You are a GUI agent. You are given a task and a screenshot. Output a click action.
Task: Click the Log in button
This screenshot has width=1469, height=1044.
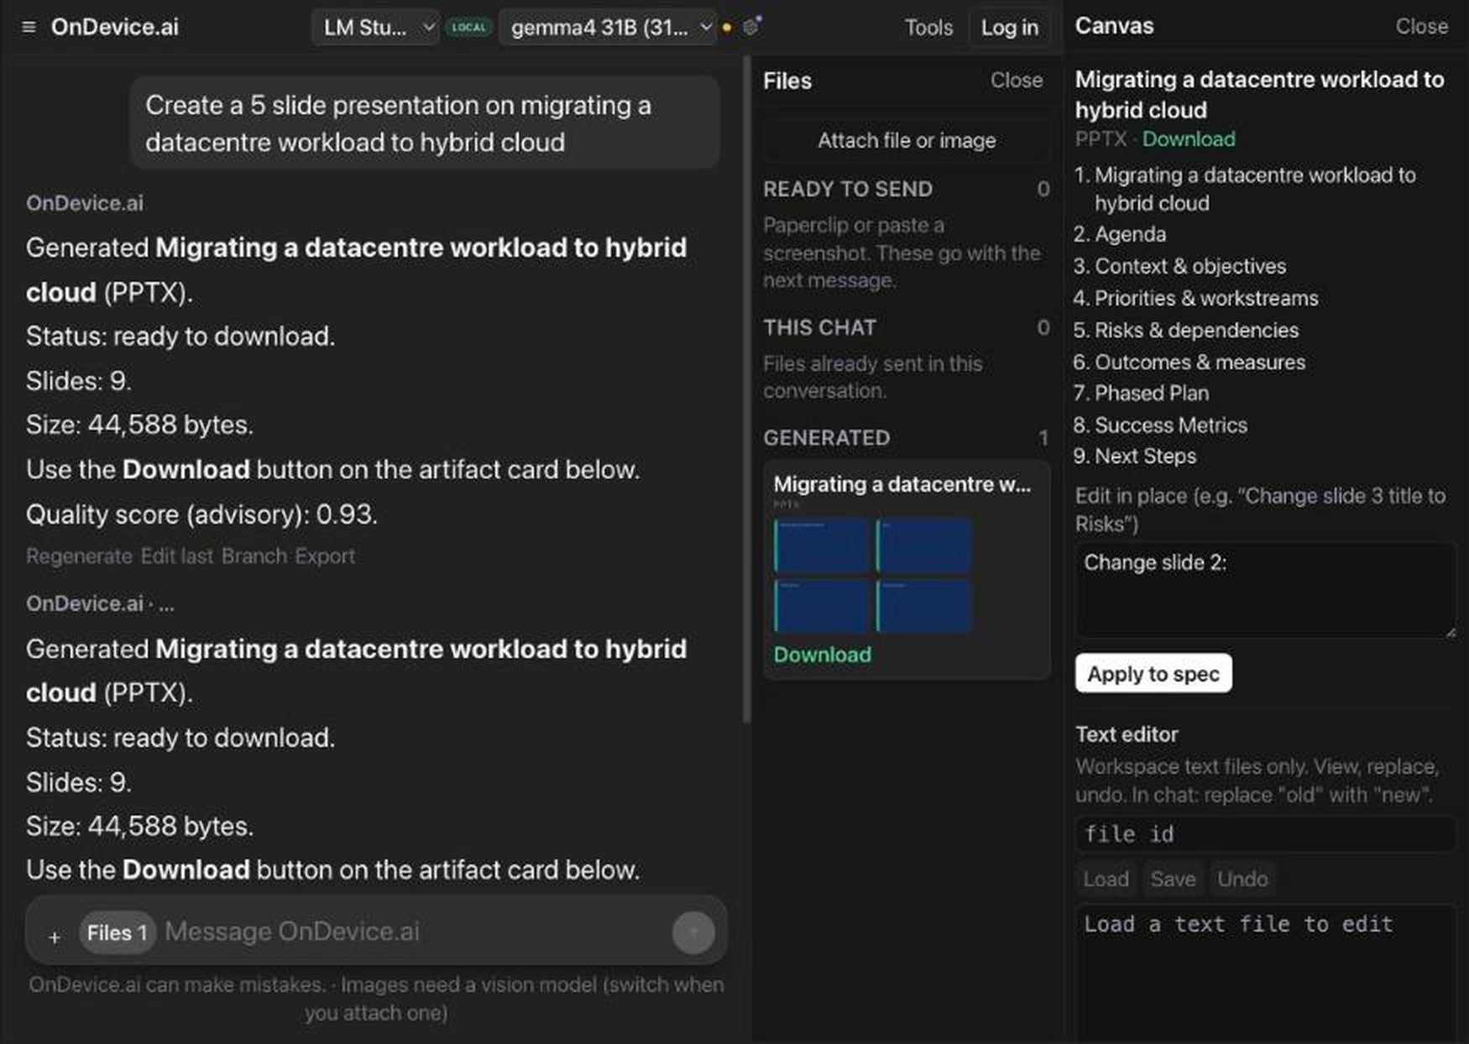click(1009, 28)
